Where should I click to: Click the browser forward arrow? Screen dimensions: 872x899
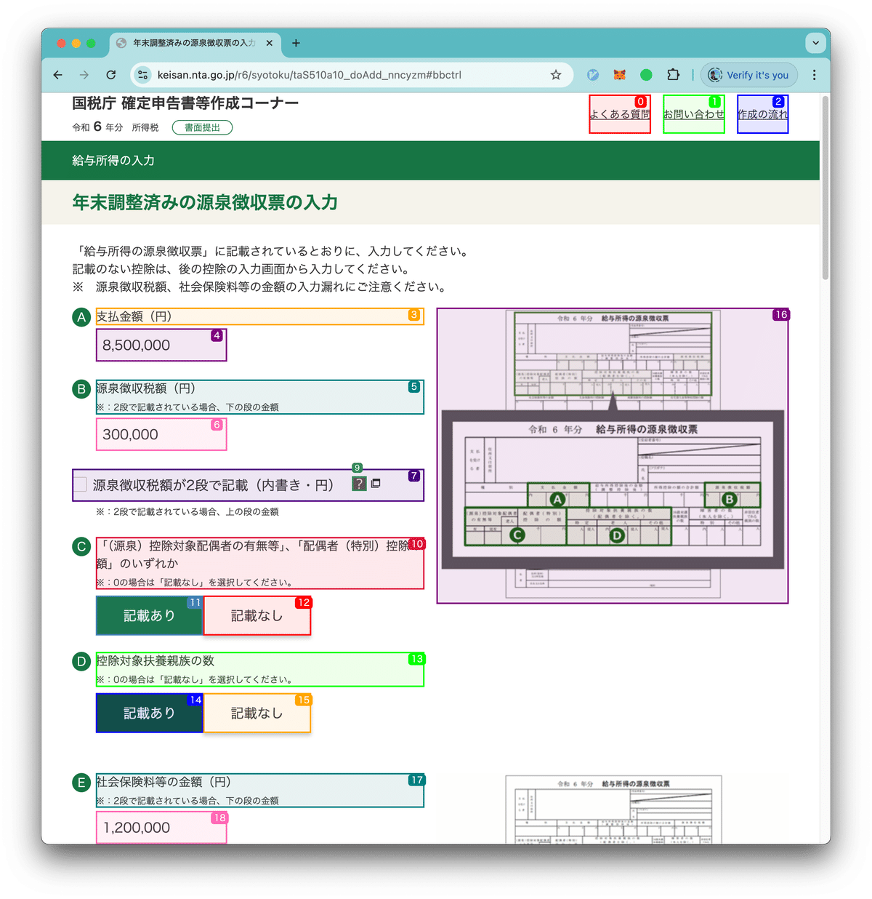[x=84, y=75]
